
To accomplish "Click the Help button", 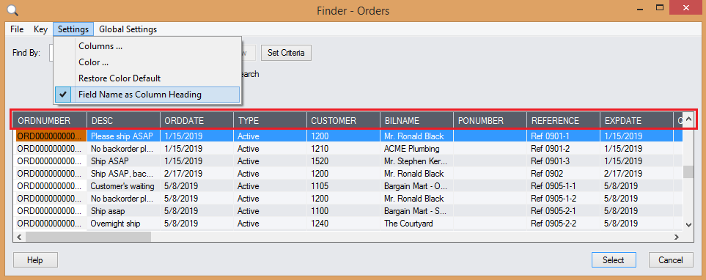I will tap(35, 260).
